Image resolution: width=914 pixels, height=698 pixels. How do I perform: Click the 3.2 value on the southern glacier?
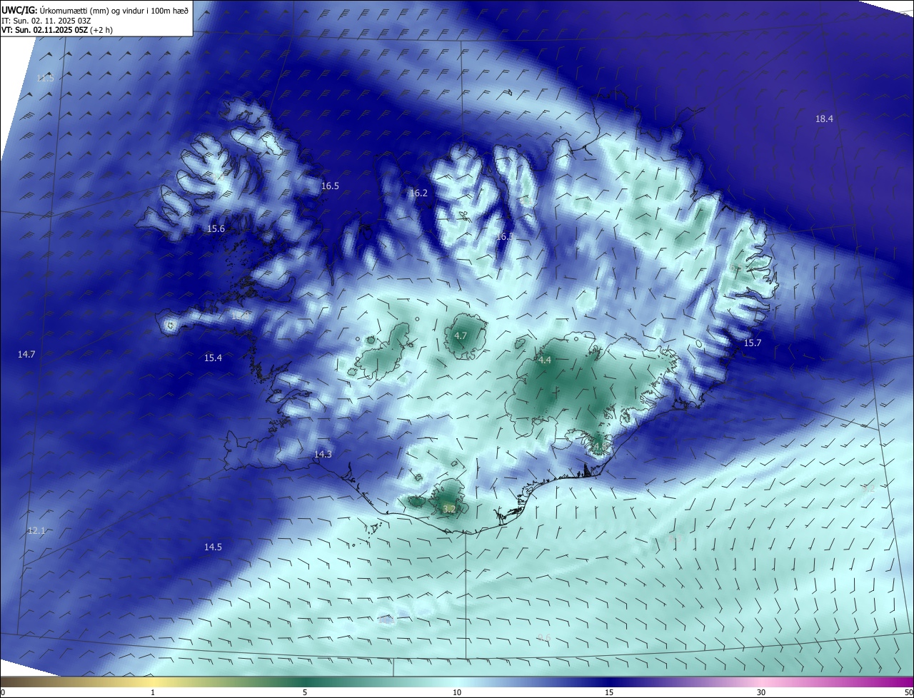point(449,509)
